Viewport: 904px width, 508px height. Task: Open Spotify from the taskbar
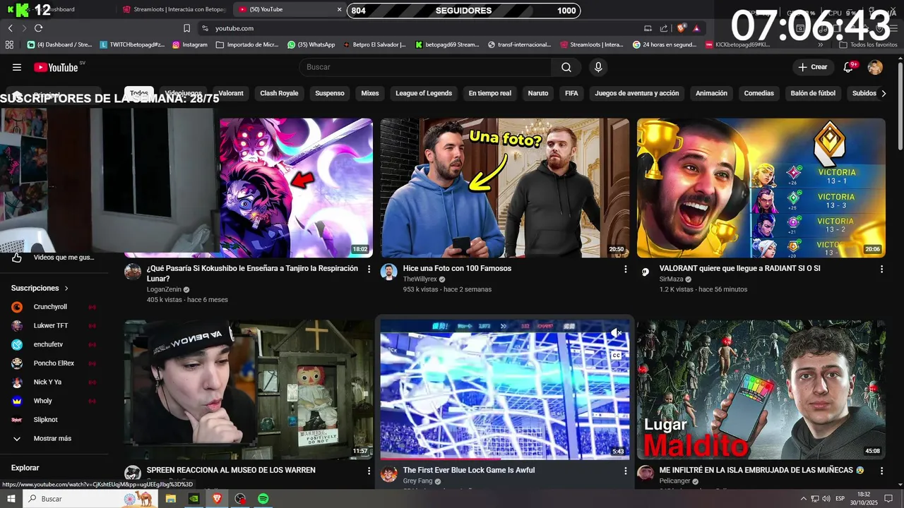point(263,499)
